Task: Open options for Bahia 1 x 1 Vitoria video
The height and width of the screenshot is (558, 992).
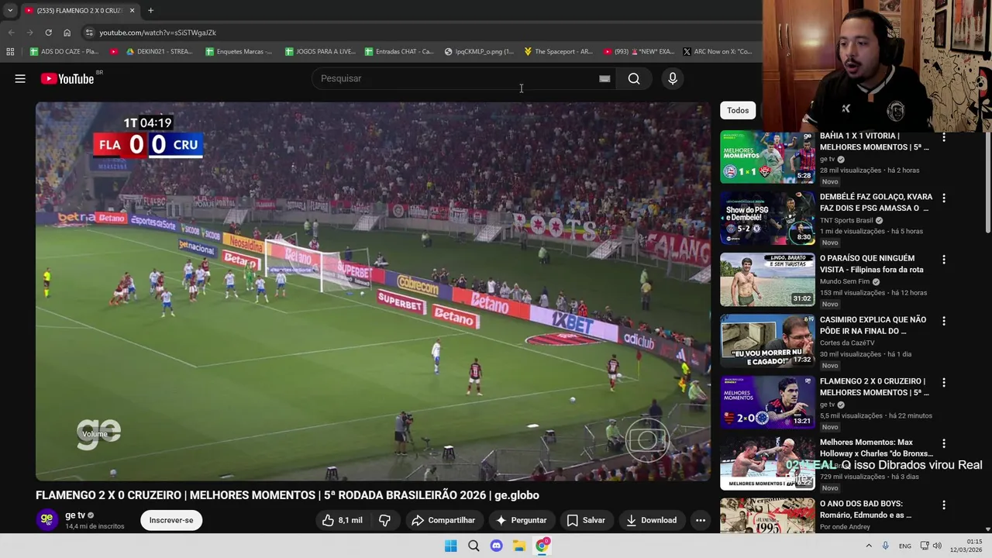Action: point(944,137)
